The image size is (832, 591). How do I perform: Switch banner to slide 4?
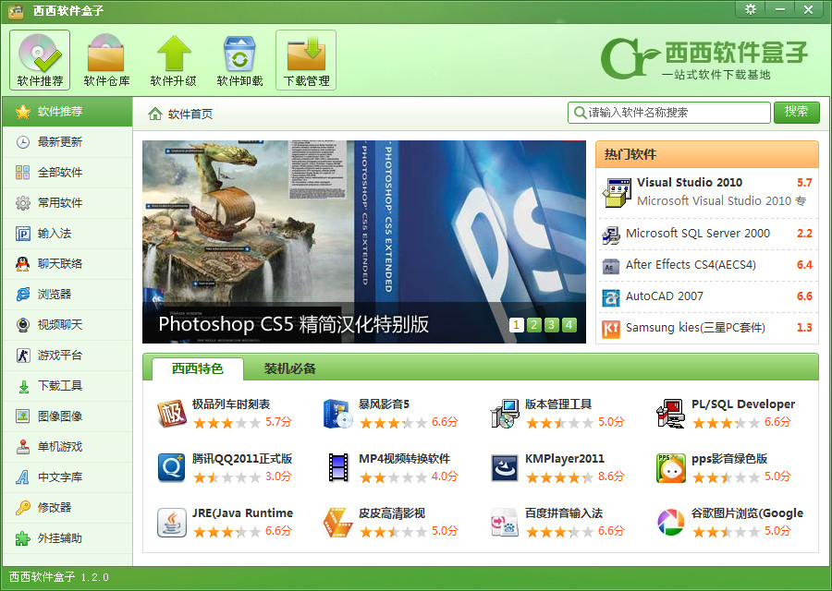(x=569, y=325)
